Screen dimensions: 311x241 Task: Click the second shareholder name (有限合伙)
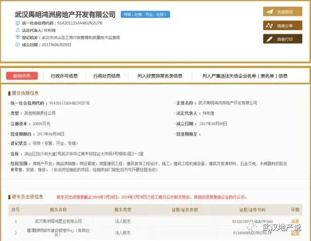pyautogui.click(x=58, y=232)
